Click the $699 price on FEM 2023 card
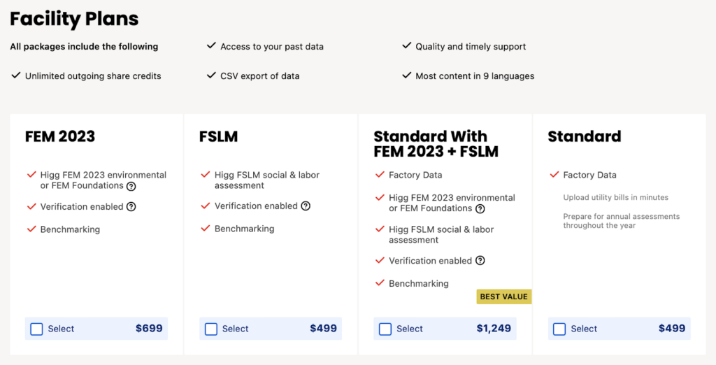The height and width of the screenshot is (365, 716). pyautogui.click(x=149, y=329)
